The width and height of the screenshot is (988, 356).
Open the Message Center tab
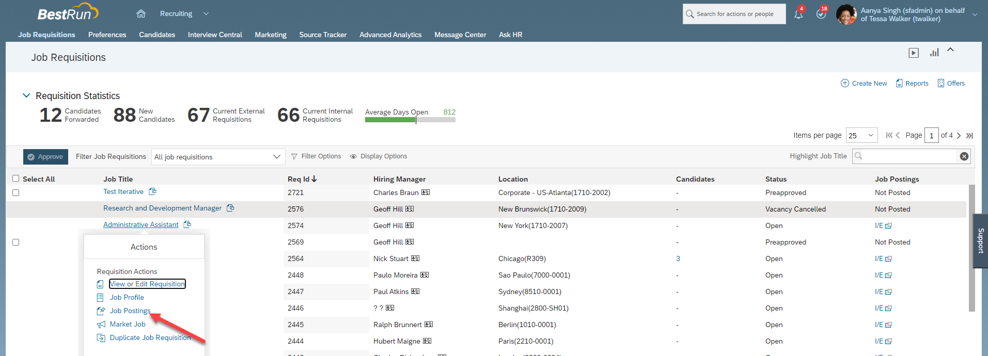click(x=460, y=35)
